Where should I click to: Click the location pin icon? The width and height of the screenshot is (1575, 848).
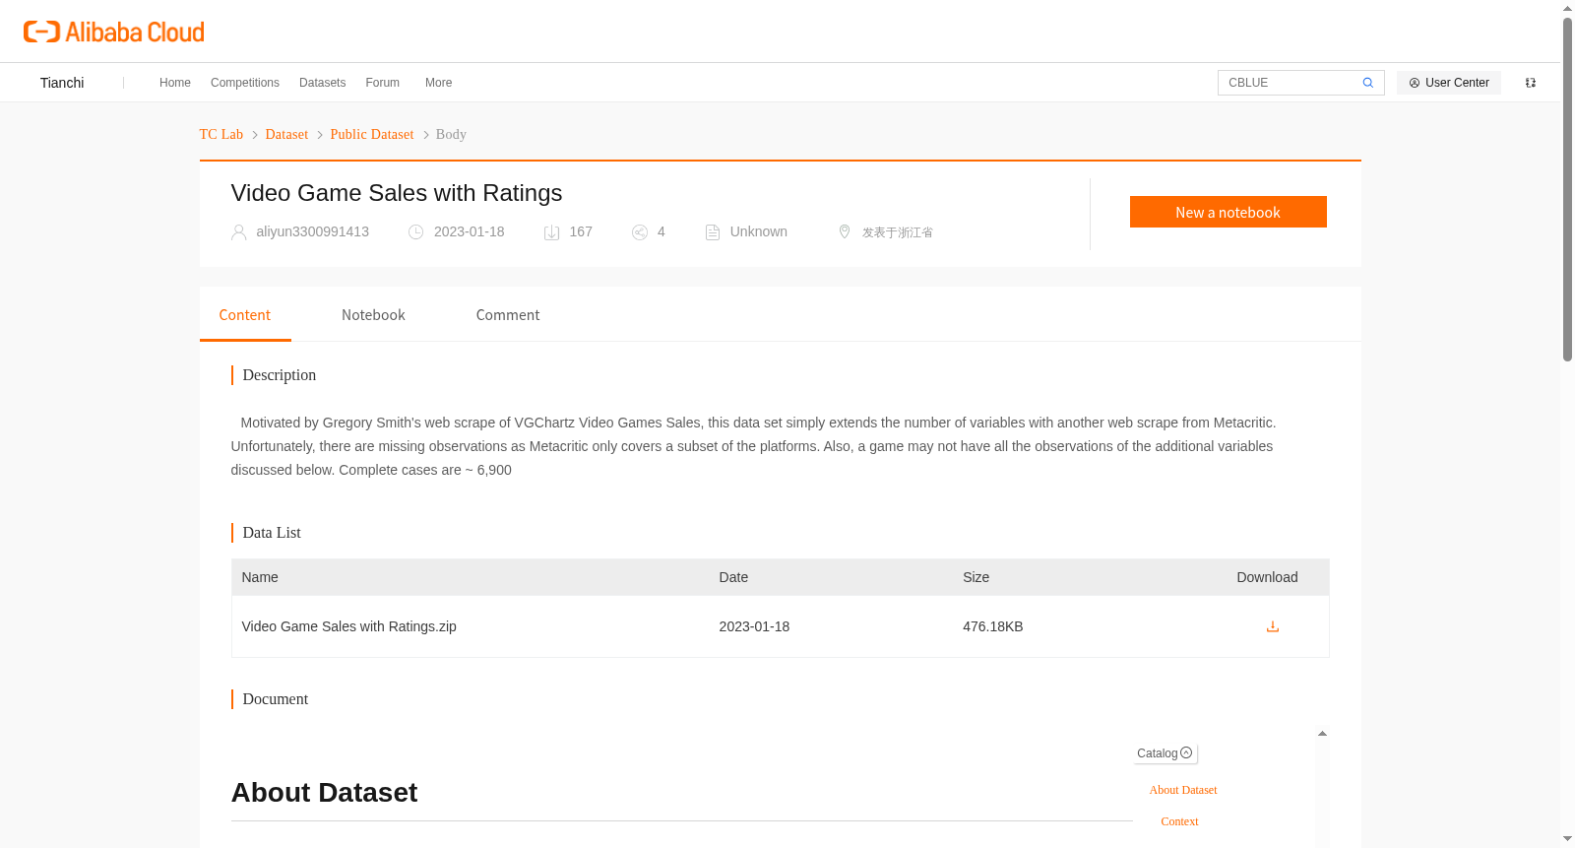(x=845, y=231)
